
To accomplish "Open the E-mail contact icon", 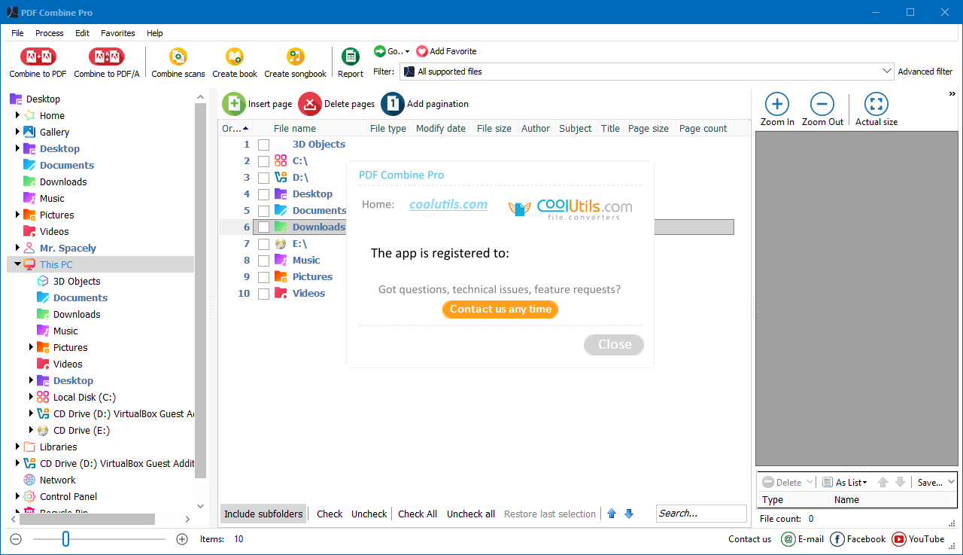I will click(788, 539).
